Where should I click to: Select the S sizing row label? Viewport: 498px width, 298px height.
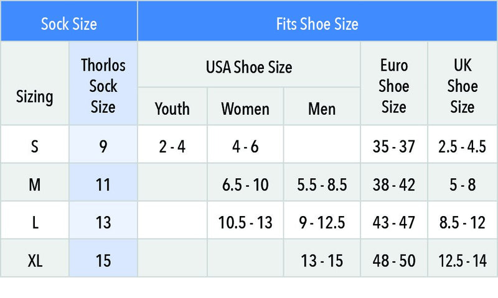click(x=35, y=144)
